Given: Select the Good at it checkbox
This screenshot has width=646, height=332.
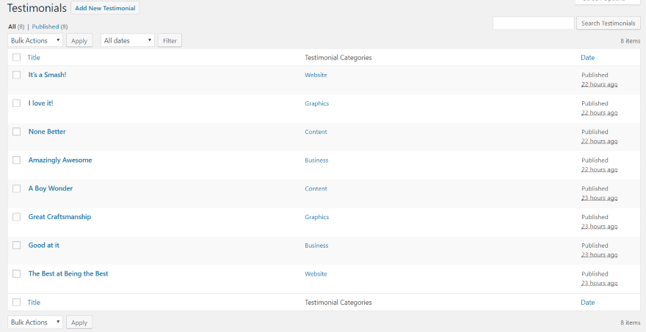Looking at the screenshot, I should 16,246.
